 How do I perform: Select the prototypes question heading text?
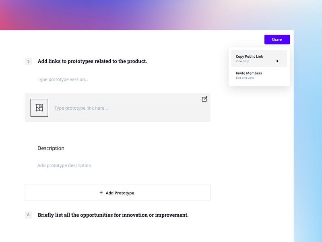pyautogui.click(x=93, y=61)
